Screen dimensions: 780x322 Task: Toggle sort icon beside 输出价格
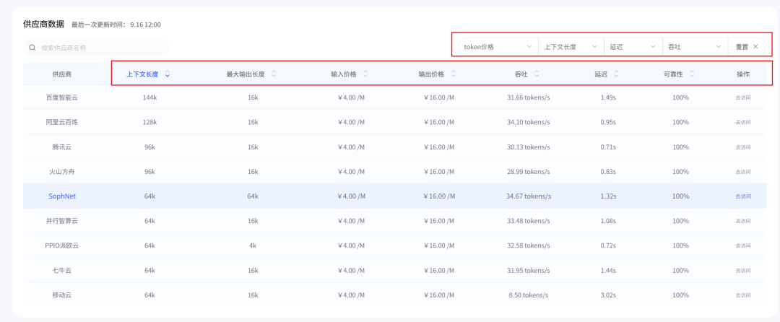453,74
